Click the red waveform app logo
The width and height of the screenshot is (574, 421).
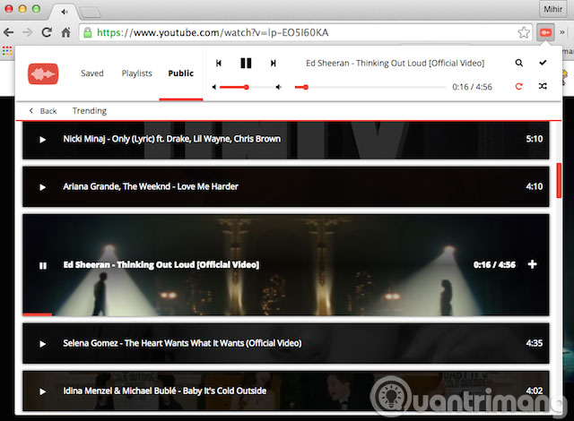point(43,73)
